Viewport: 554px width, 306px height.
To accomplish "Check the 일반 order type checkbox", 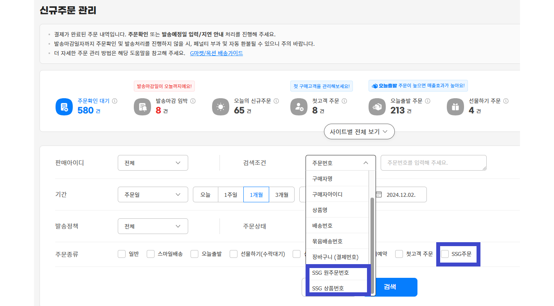I will tap(122, 254).
